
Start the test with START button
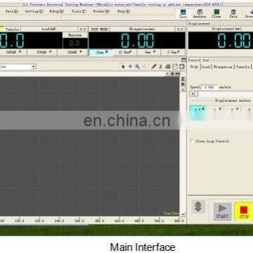coord(222,212)
